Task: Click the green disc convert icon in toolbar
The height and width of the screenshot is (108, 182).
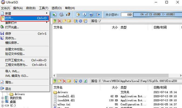Action: 55,15
